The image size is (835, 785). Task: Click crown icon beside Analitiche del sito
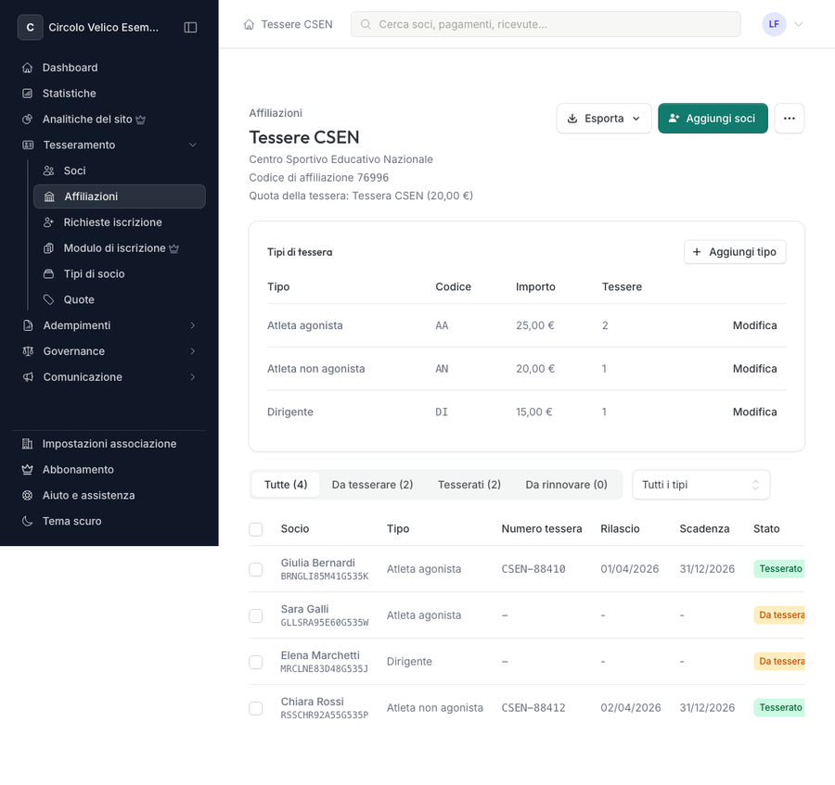pyautogui.click(x=141, y=120)
